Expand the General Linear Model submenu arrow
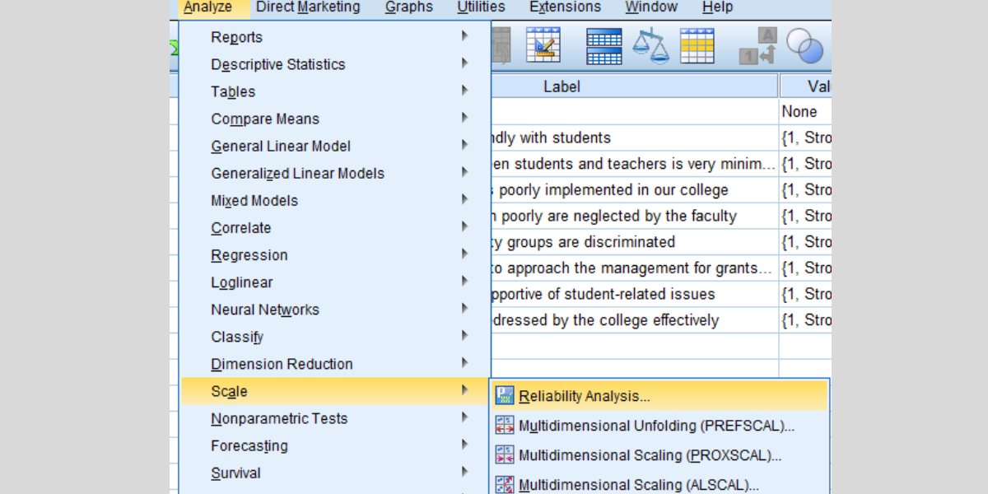988x494 pixels. click(465, 145)
